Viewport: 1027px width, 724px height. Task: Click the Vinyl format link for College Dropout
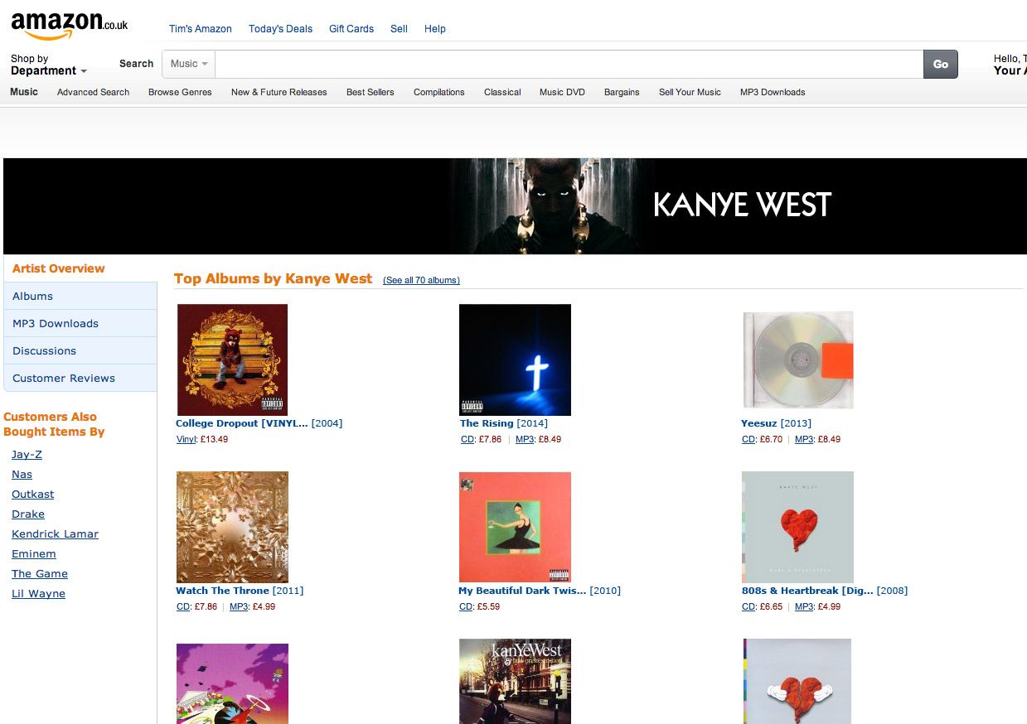tap(186, 439)
